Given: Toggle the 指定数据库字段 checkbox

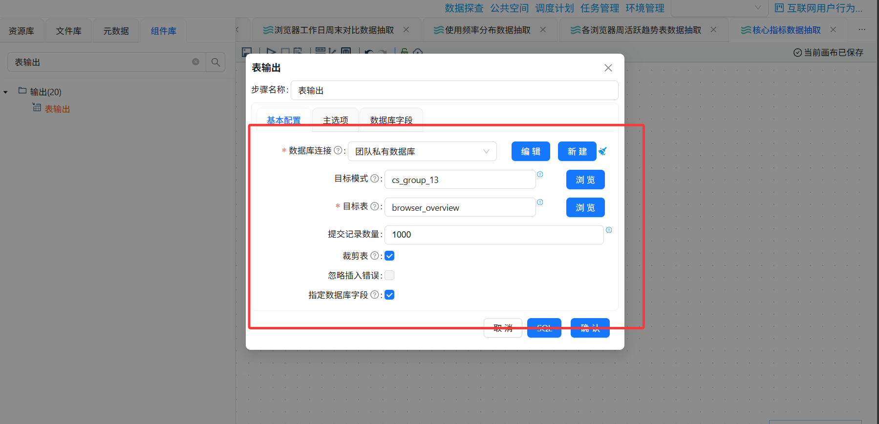Looking at the screenshot, I should 389,295.
